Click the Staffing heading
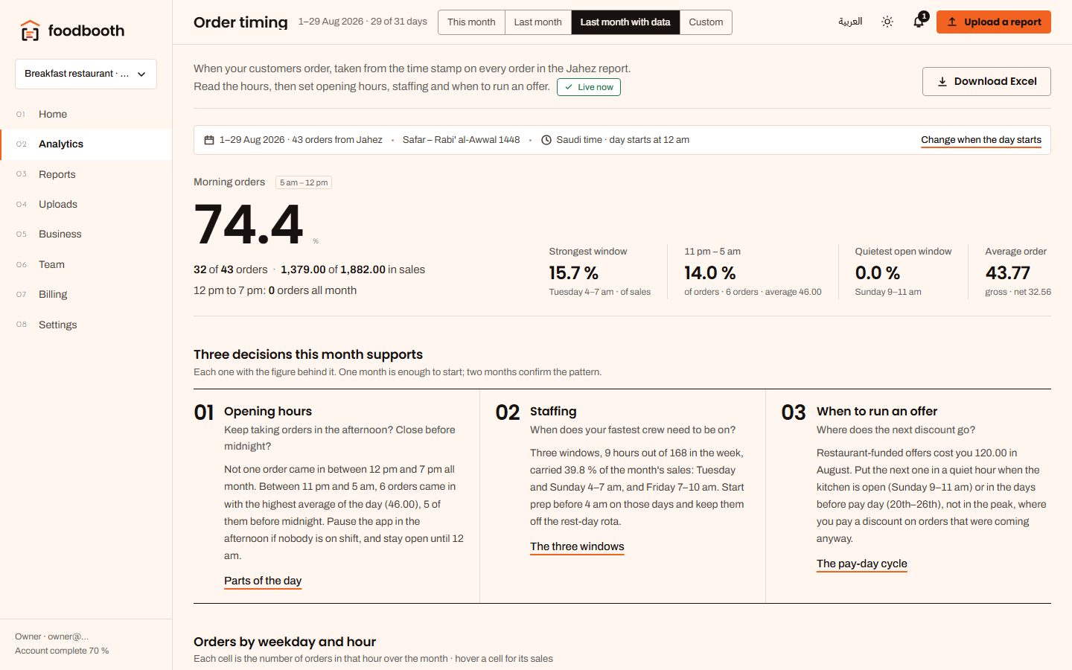This screenshot has height=670, width=1072. pyautogui.click(x=553, y=411)
